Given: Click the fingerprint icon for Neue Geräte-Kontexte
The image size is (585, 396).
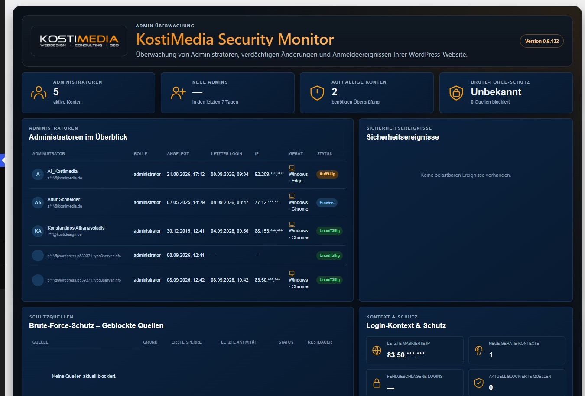Looking at the screenshot, I should pyautogui.click(x=479, y=350).
